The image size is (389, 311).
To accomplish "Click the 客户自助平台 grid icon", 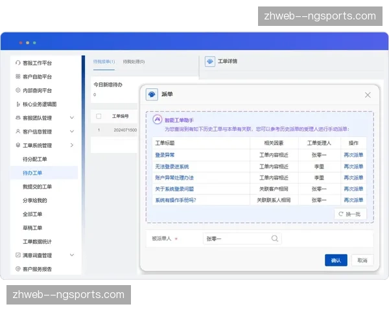I will click(x=18, y=76).
